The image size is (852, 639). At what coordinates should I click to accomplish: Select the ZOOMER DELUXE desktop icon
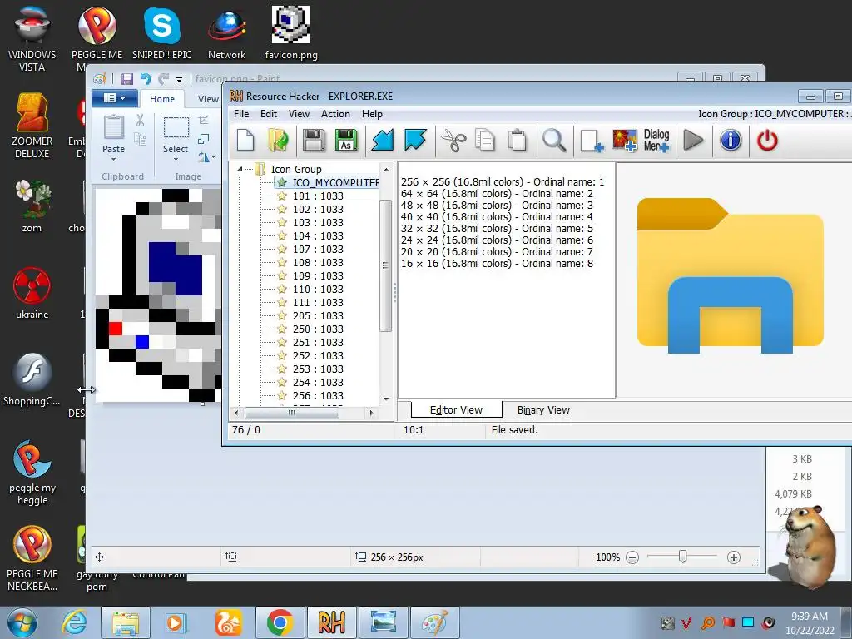[x=32, y=126]
